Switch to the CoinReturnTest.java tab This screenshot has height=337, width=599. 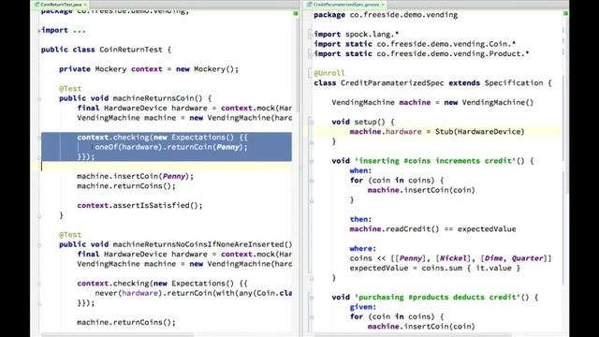[60, 4]
